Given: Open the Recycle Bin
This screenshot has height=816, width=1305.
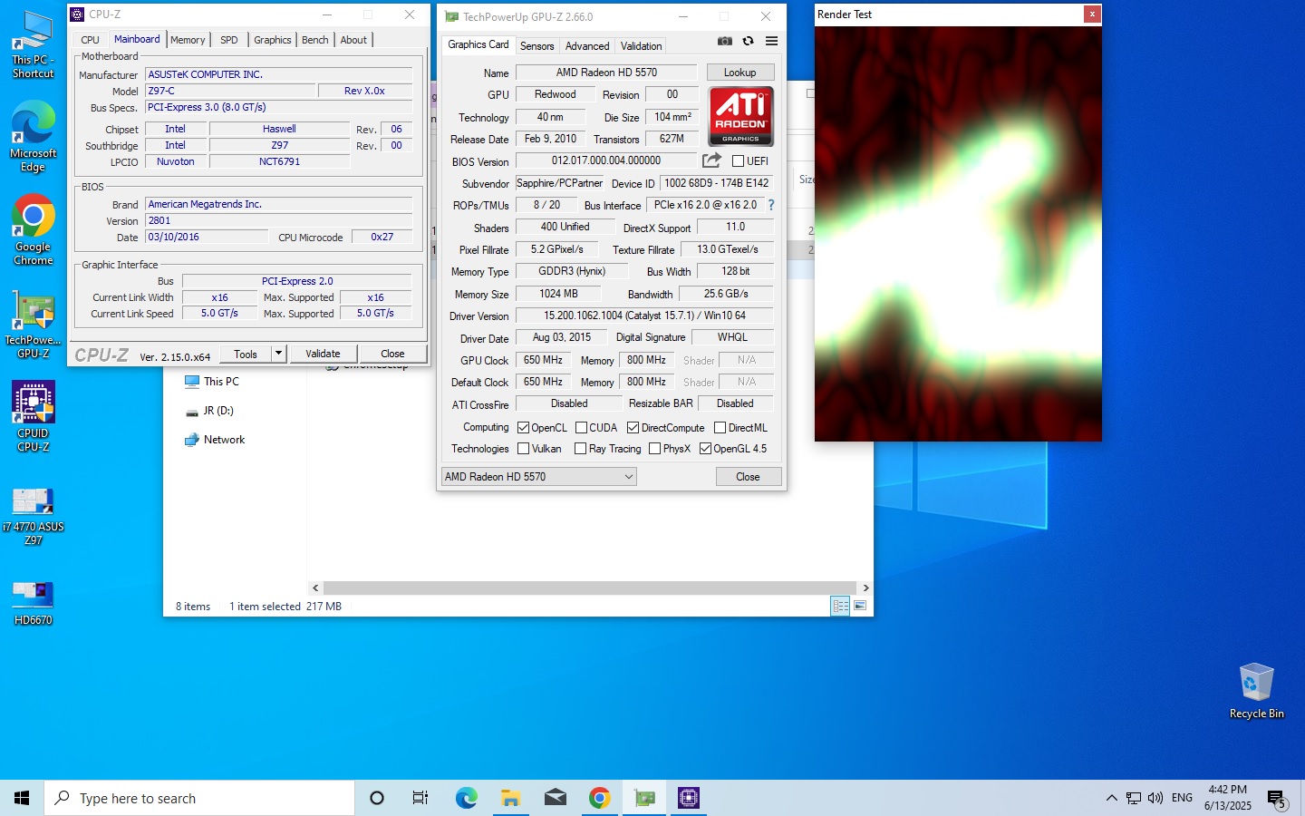Looking at the screenshot, I should pyautogui.click(x=1256, y=691).
